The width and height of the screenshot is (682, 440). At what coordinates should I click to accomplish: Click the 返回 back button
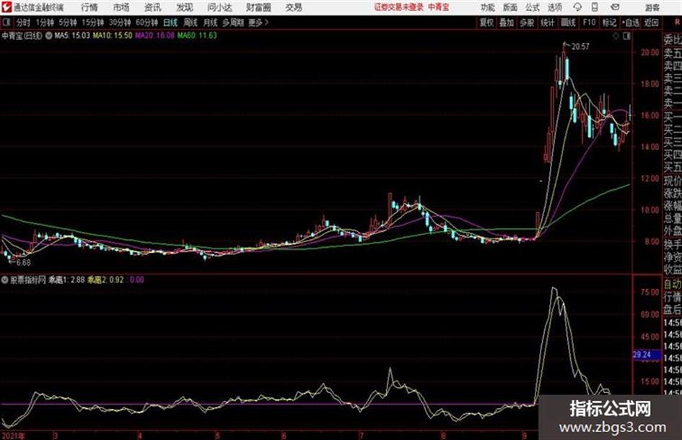coord(652,22)
